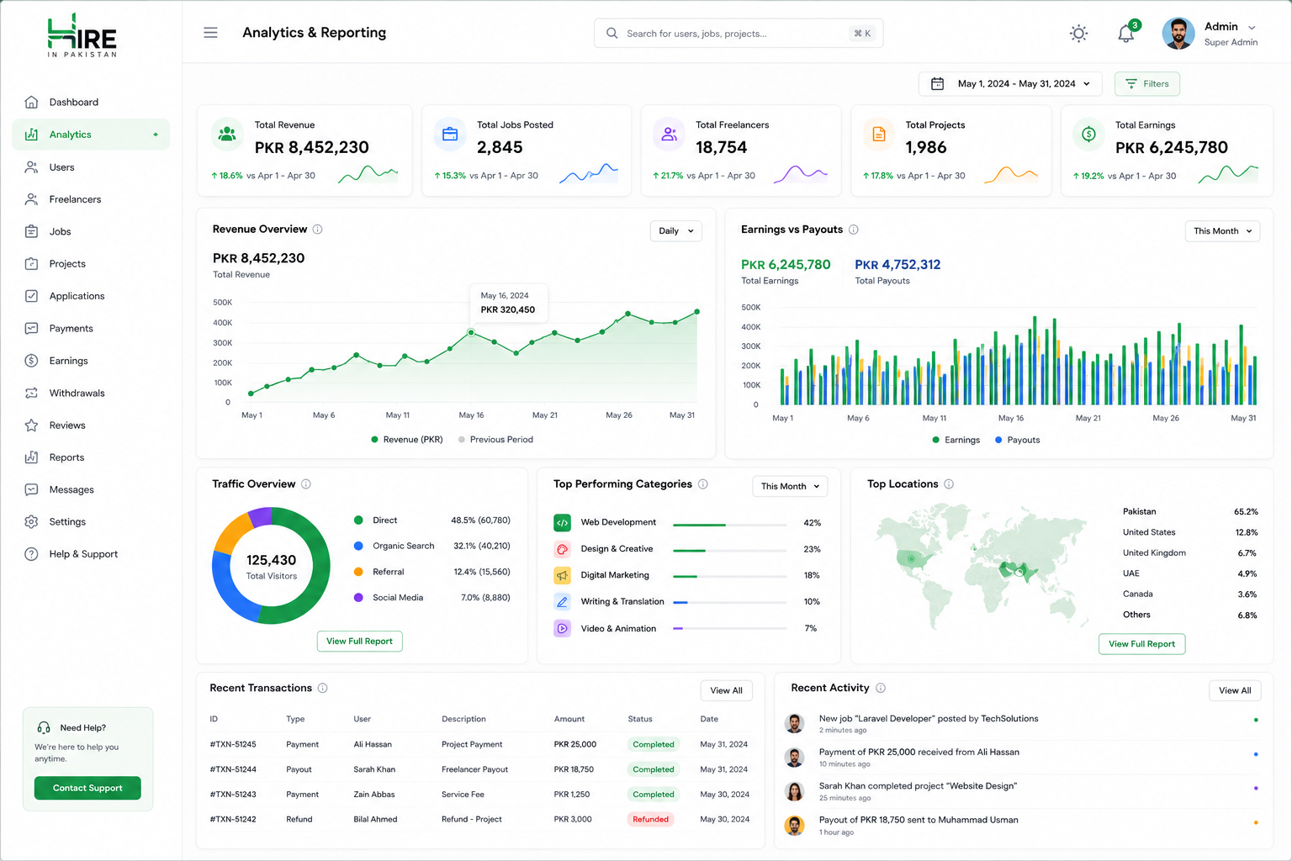Click the Reports chart icon in sidebar
Viewport: 1292px width, 861px height.
31,457
